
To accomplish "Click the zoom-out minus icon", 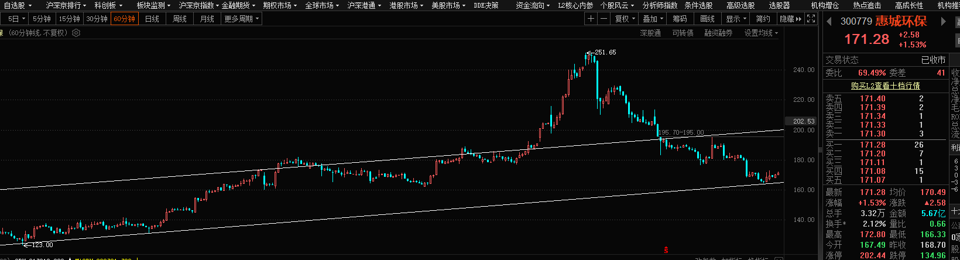I will click(604, 19).
